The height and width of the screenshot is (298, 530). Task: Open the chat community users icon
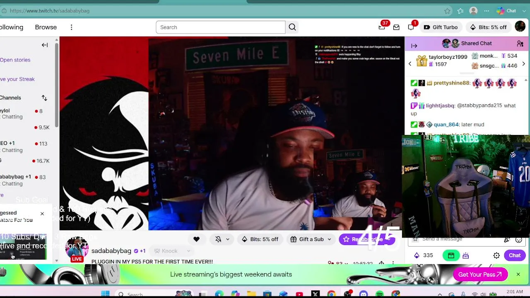(x=520, y=43)
